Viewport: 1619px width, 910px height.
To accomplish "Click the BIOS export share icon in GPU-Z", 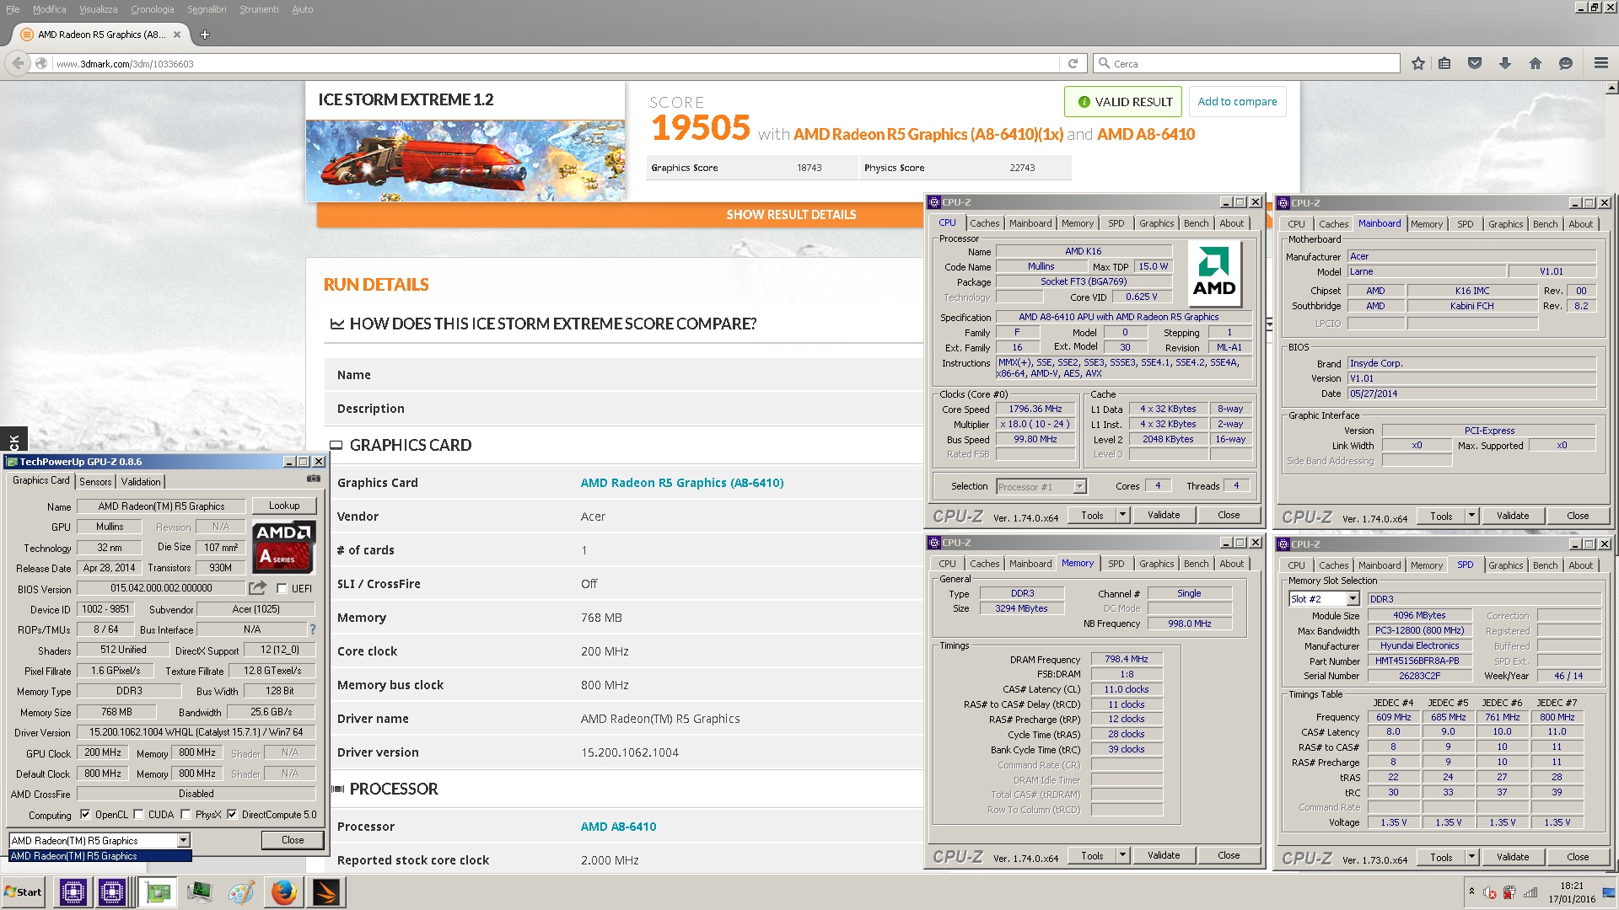I will pos(258,587).
